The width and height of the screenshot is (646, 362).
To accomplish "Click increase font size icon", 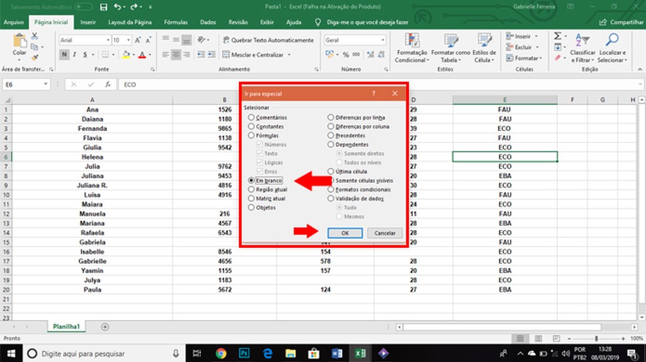I will coord(138,40).
